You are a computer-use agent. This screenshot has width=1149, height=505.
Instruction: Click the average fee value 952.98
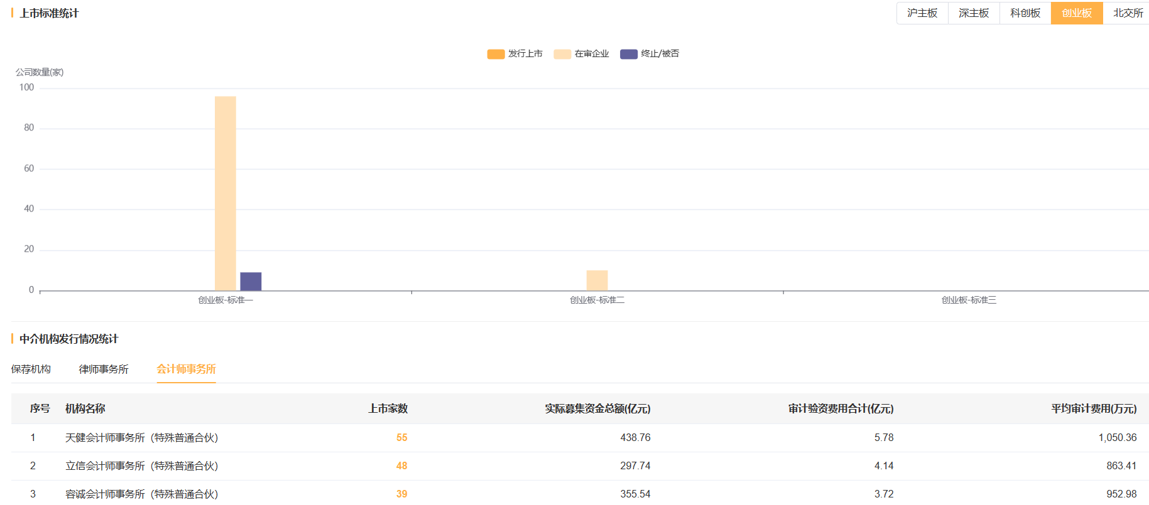point(1121,494)
